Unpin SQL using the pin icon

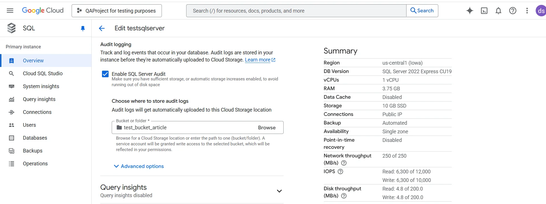83,28
